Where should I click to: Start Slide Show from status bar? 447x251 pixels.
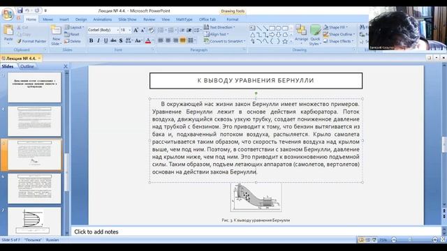pos(374,240)
